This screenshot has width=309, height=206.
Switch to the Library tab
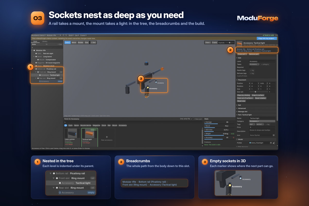tap(45, 41)
